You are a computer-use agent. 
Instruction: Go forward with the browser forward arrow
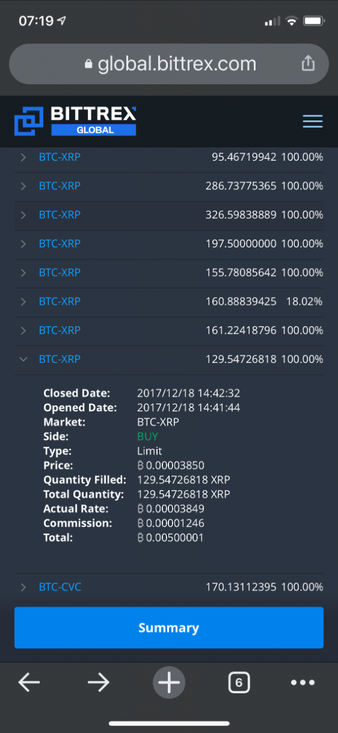[x=98, y=682]
